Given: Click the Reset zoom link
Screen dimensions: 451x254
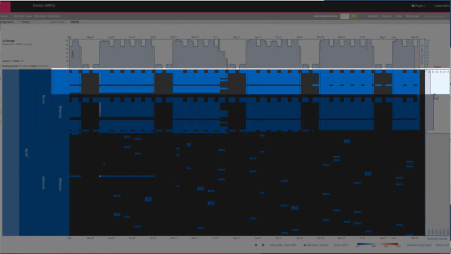Looking at the screenshot, I should coord(443,245).
